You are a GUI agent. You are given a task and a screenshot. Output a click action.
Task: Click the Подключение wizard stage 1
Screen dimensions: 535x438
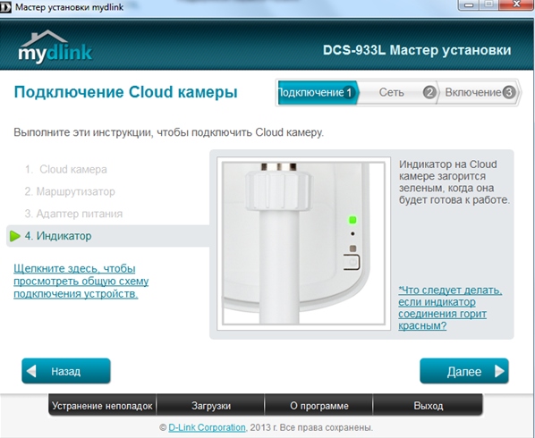point(318,92)
